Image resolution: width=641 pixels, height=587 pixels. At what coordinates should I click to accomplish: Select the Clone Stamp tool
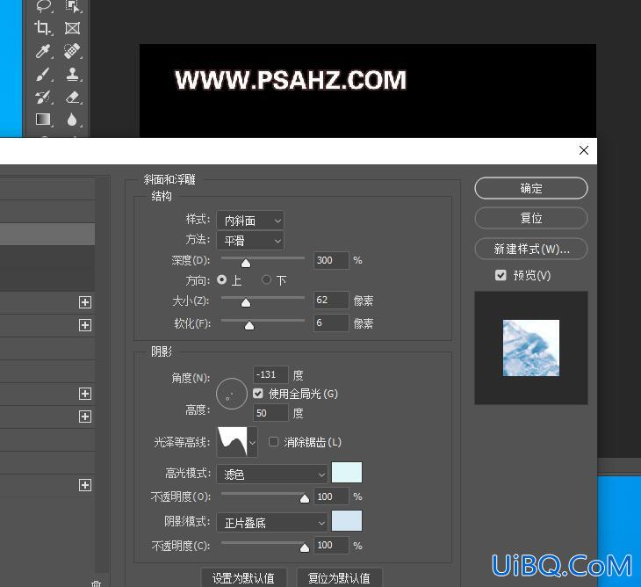pos(72,75)
